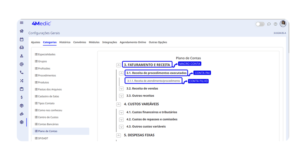The width and height of the screenshot is (306, 160).
Task: Open the at-sign email icon in sidebar
Action: [22, 64]
